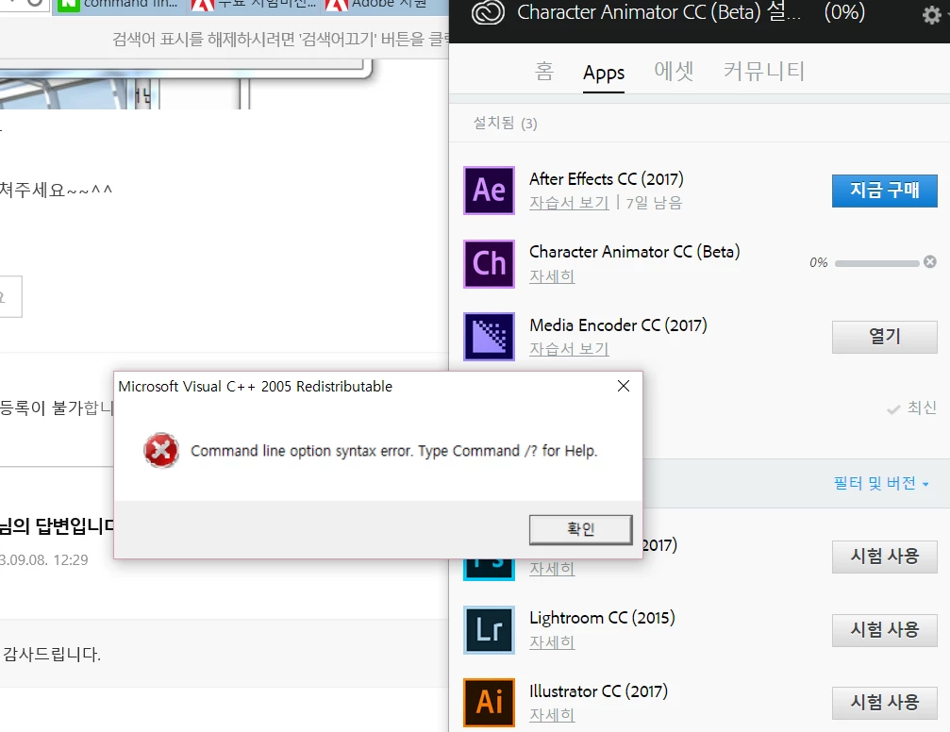Viewport: 950px width, 732px height.
Task: Buy After Effects with 지금 구매
Action: tap(885, 191)
